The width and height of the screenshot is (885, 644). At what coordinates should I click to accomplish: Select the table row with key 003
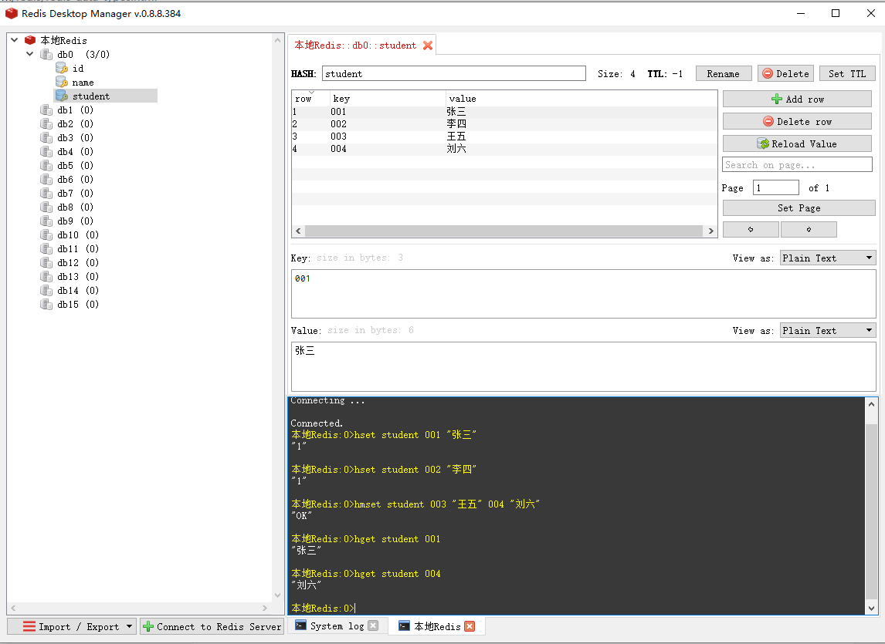point(504,137)
